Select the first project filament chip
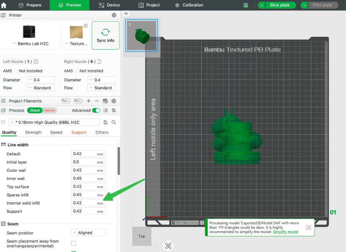The width and height of the screenshot is (346, 252). (66, 101)
